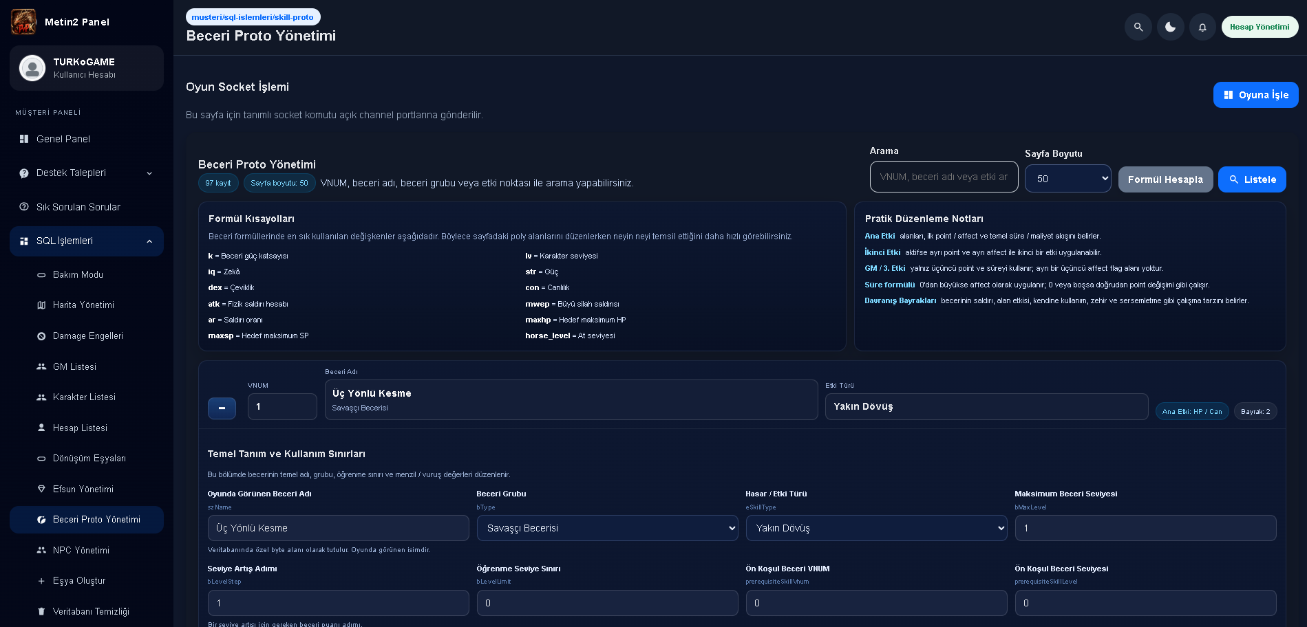Image resolution: width=1307 pixels, height=627 pixels.
Task: Click the Efsun Yönetimi gem icon
Action: pyautogui.click(x=41, y=489)
